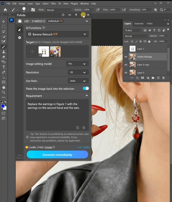Open the Resolution 2K dropdown
172x202 pixels.
coord(78,72)
